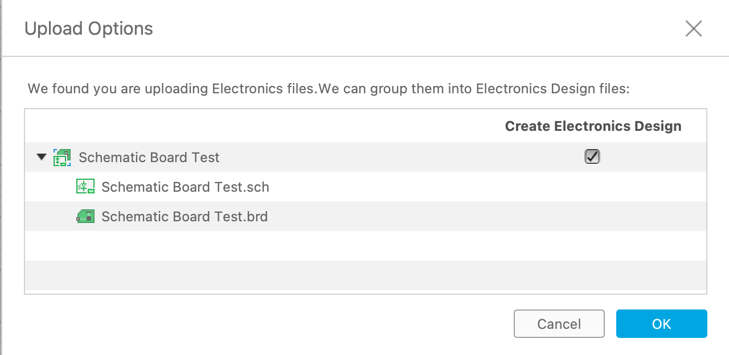Click the board icon beside Schematic Board Test.brd
Viewport: 729px width, 355px height.
(x=85, y=216)
